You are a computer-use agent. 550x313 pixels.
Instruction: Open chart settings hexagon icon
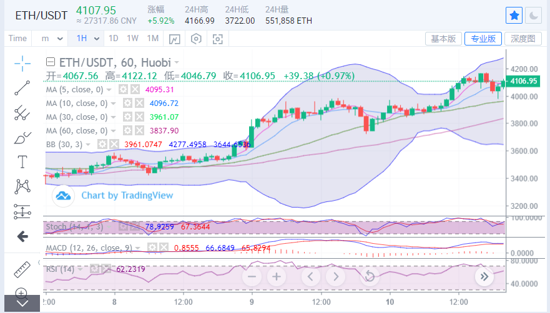(196, 39)
